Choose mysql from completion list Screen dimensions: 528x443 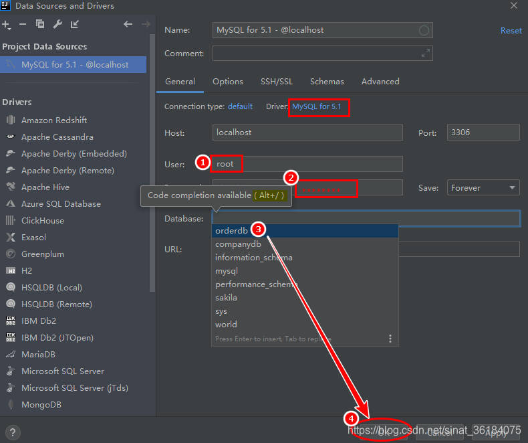305,271
